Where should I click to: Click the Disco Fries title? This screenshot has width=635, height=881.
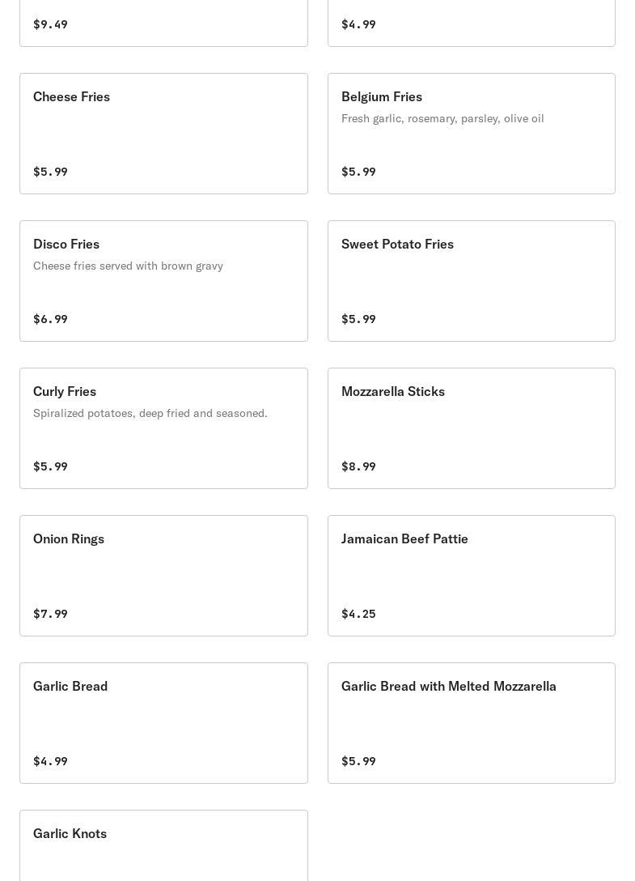tap(66, 244)
